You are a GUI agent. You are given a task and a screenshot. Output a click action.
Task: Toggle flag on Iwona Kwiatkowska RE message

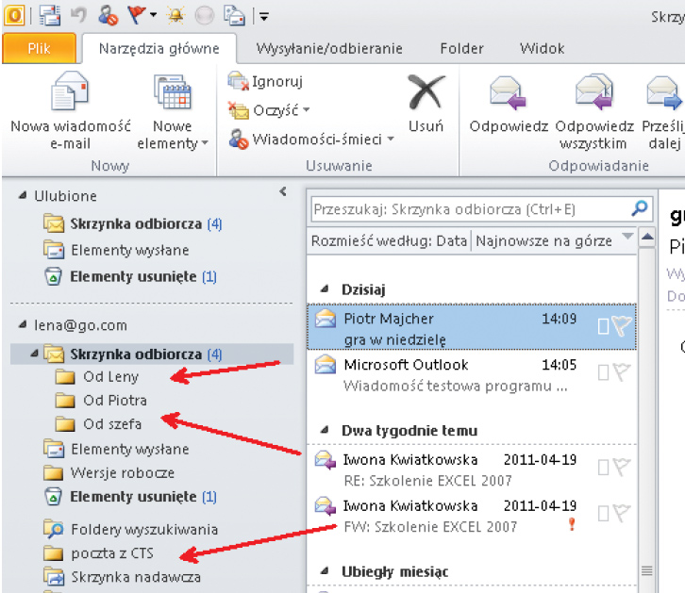click(x=621, y=466)
